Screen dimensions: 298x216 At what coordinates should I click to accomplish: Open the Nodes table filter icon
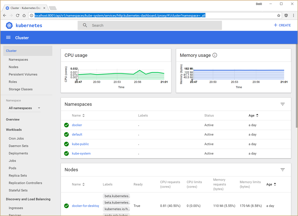point(283,170)
